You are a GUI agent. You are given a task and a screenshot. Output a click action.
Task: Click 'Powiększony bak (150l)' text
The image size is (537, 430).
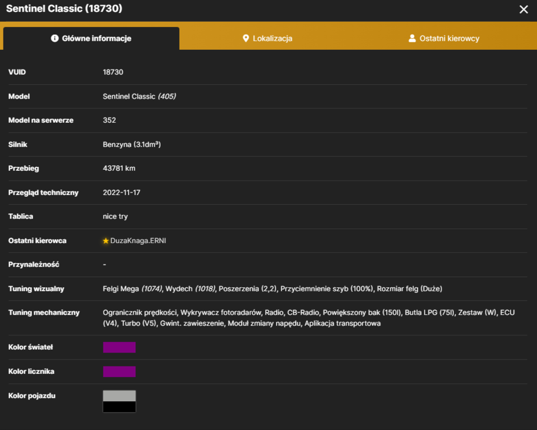pyautogui.click(x=361, y=312)
